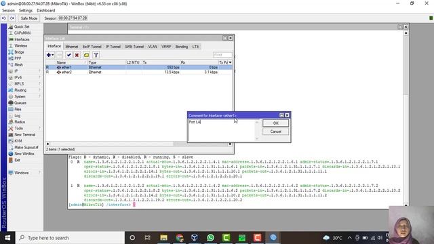The image size is (434, 244).
Task: Click the Name column header
Action: point(71,62)
